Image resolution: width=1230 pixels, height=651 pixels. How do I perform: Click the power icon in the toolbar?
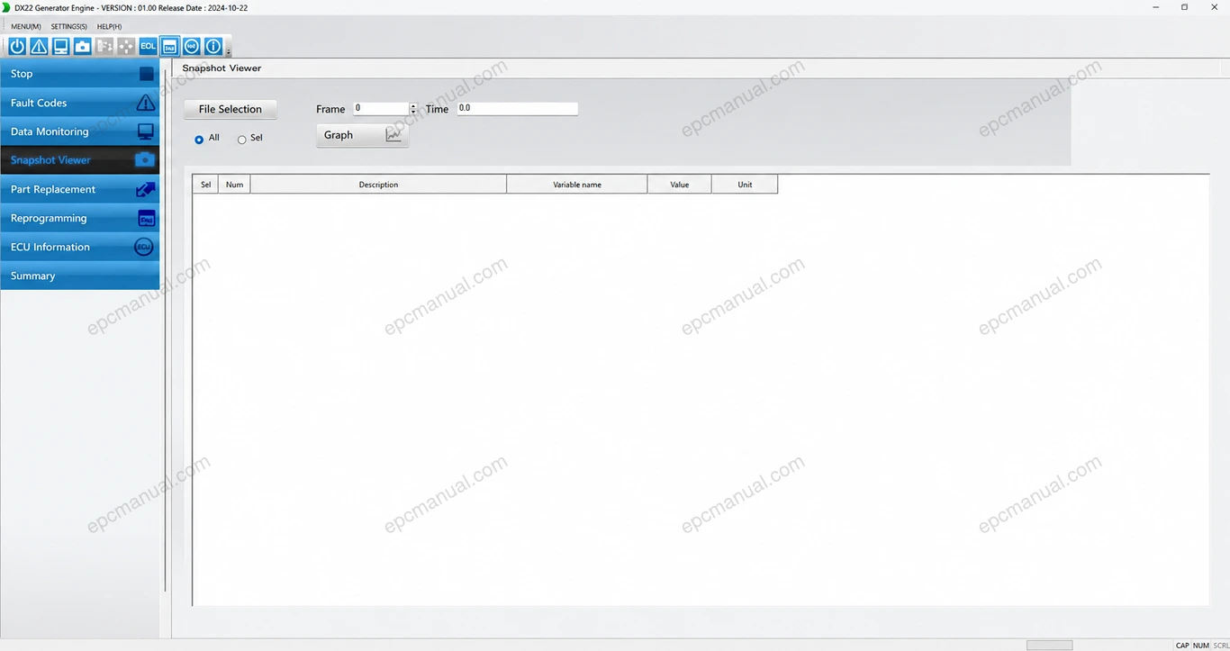17,46
